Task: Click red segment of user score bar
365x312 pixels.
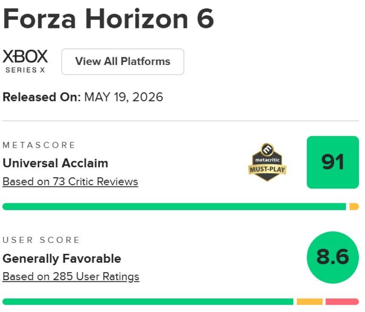Action: 342,301
